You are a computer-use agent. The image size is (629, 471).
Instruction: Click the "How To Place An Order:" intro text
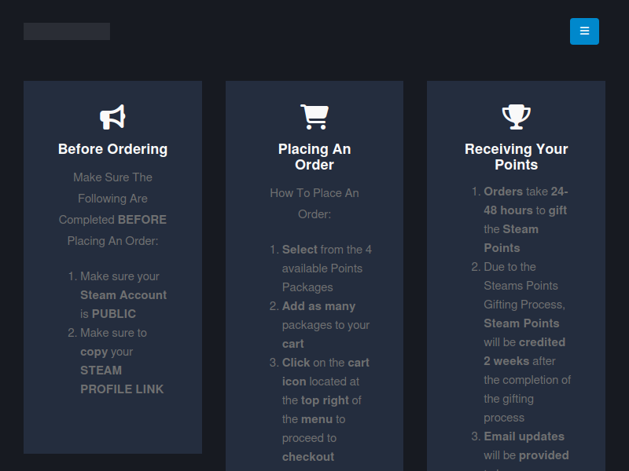point(314,203)
